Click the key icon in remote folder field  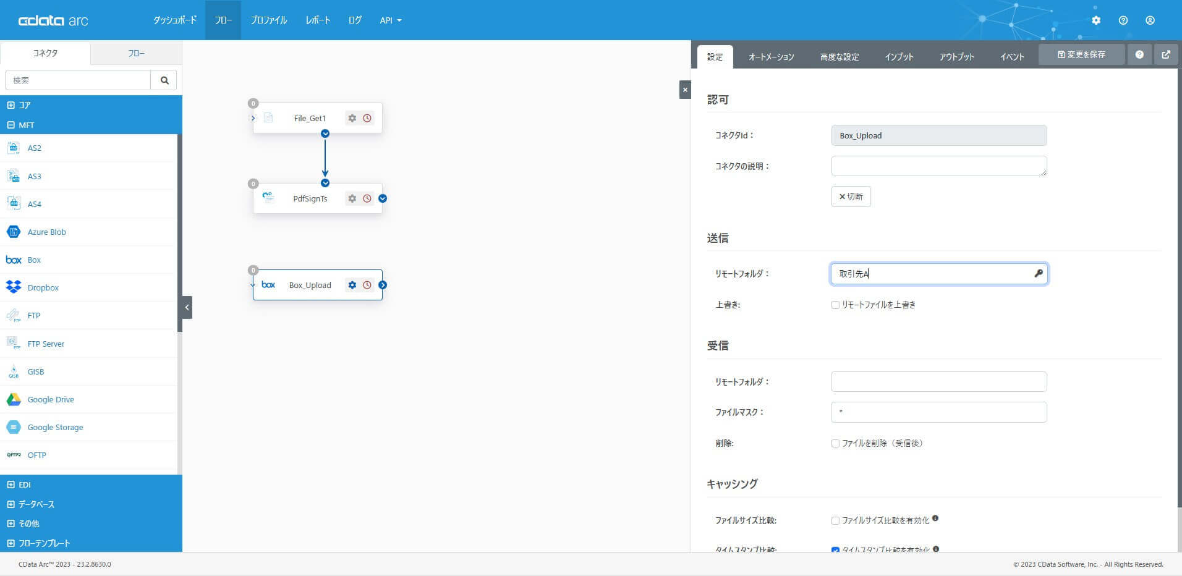1039,273
